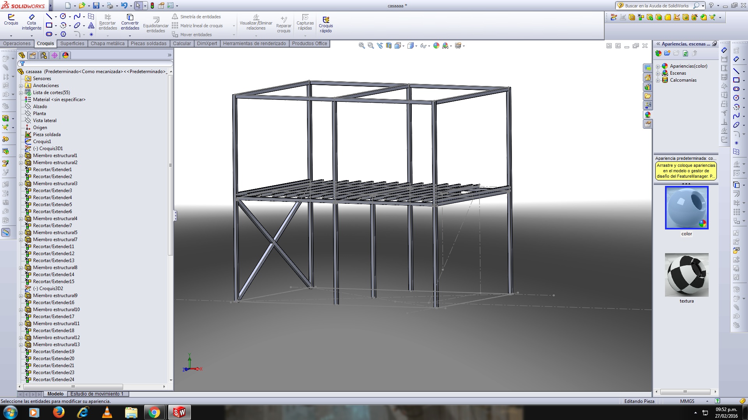Launch Google Chrome from taskbar

coord(154,412)
